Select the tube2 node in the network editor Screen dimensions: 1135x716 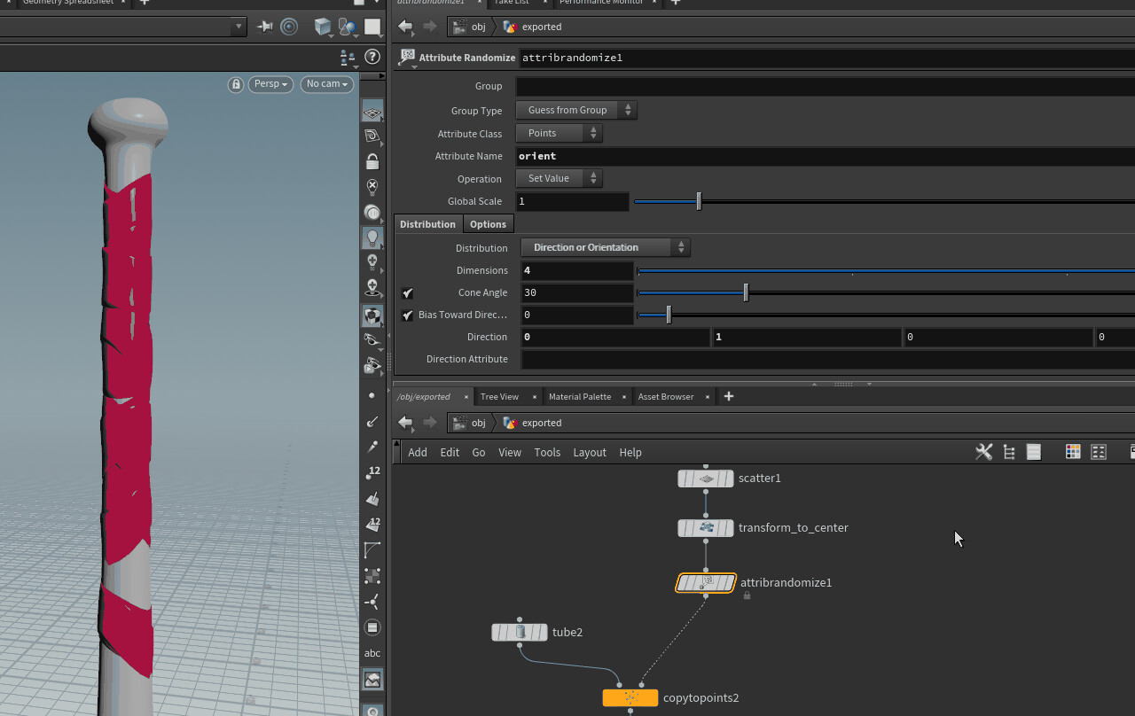[520, 632]
